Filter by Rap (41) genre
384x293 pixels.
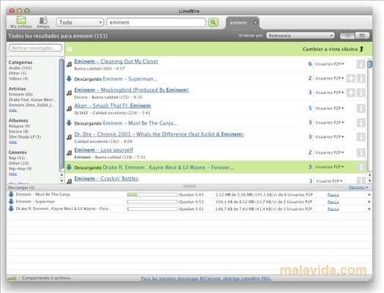click(x=17, y=158)
